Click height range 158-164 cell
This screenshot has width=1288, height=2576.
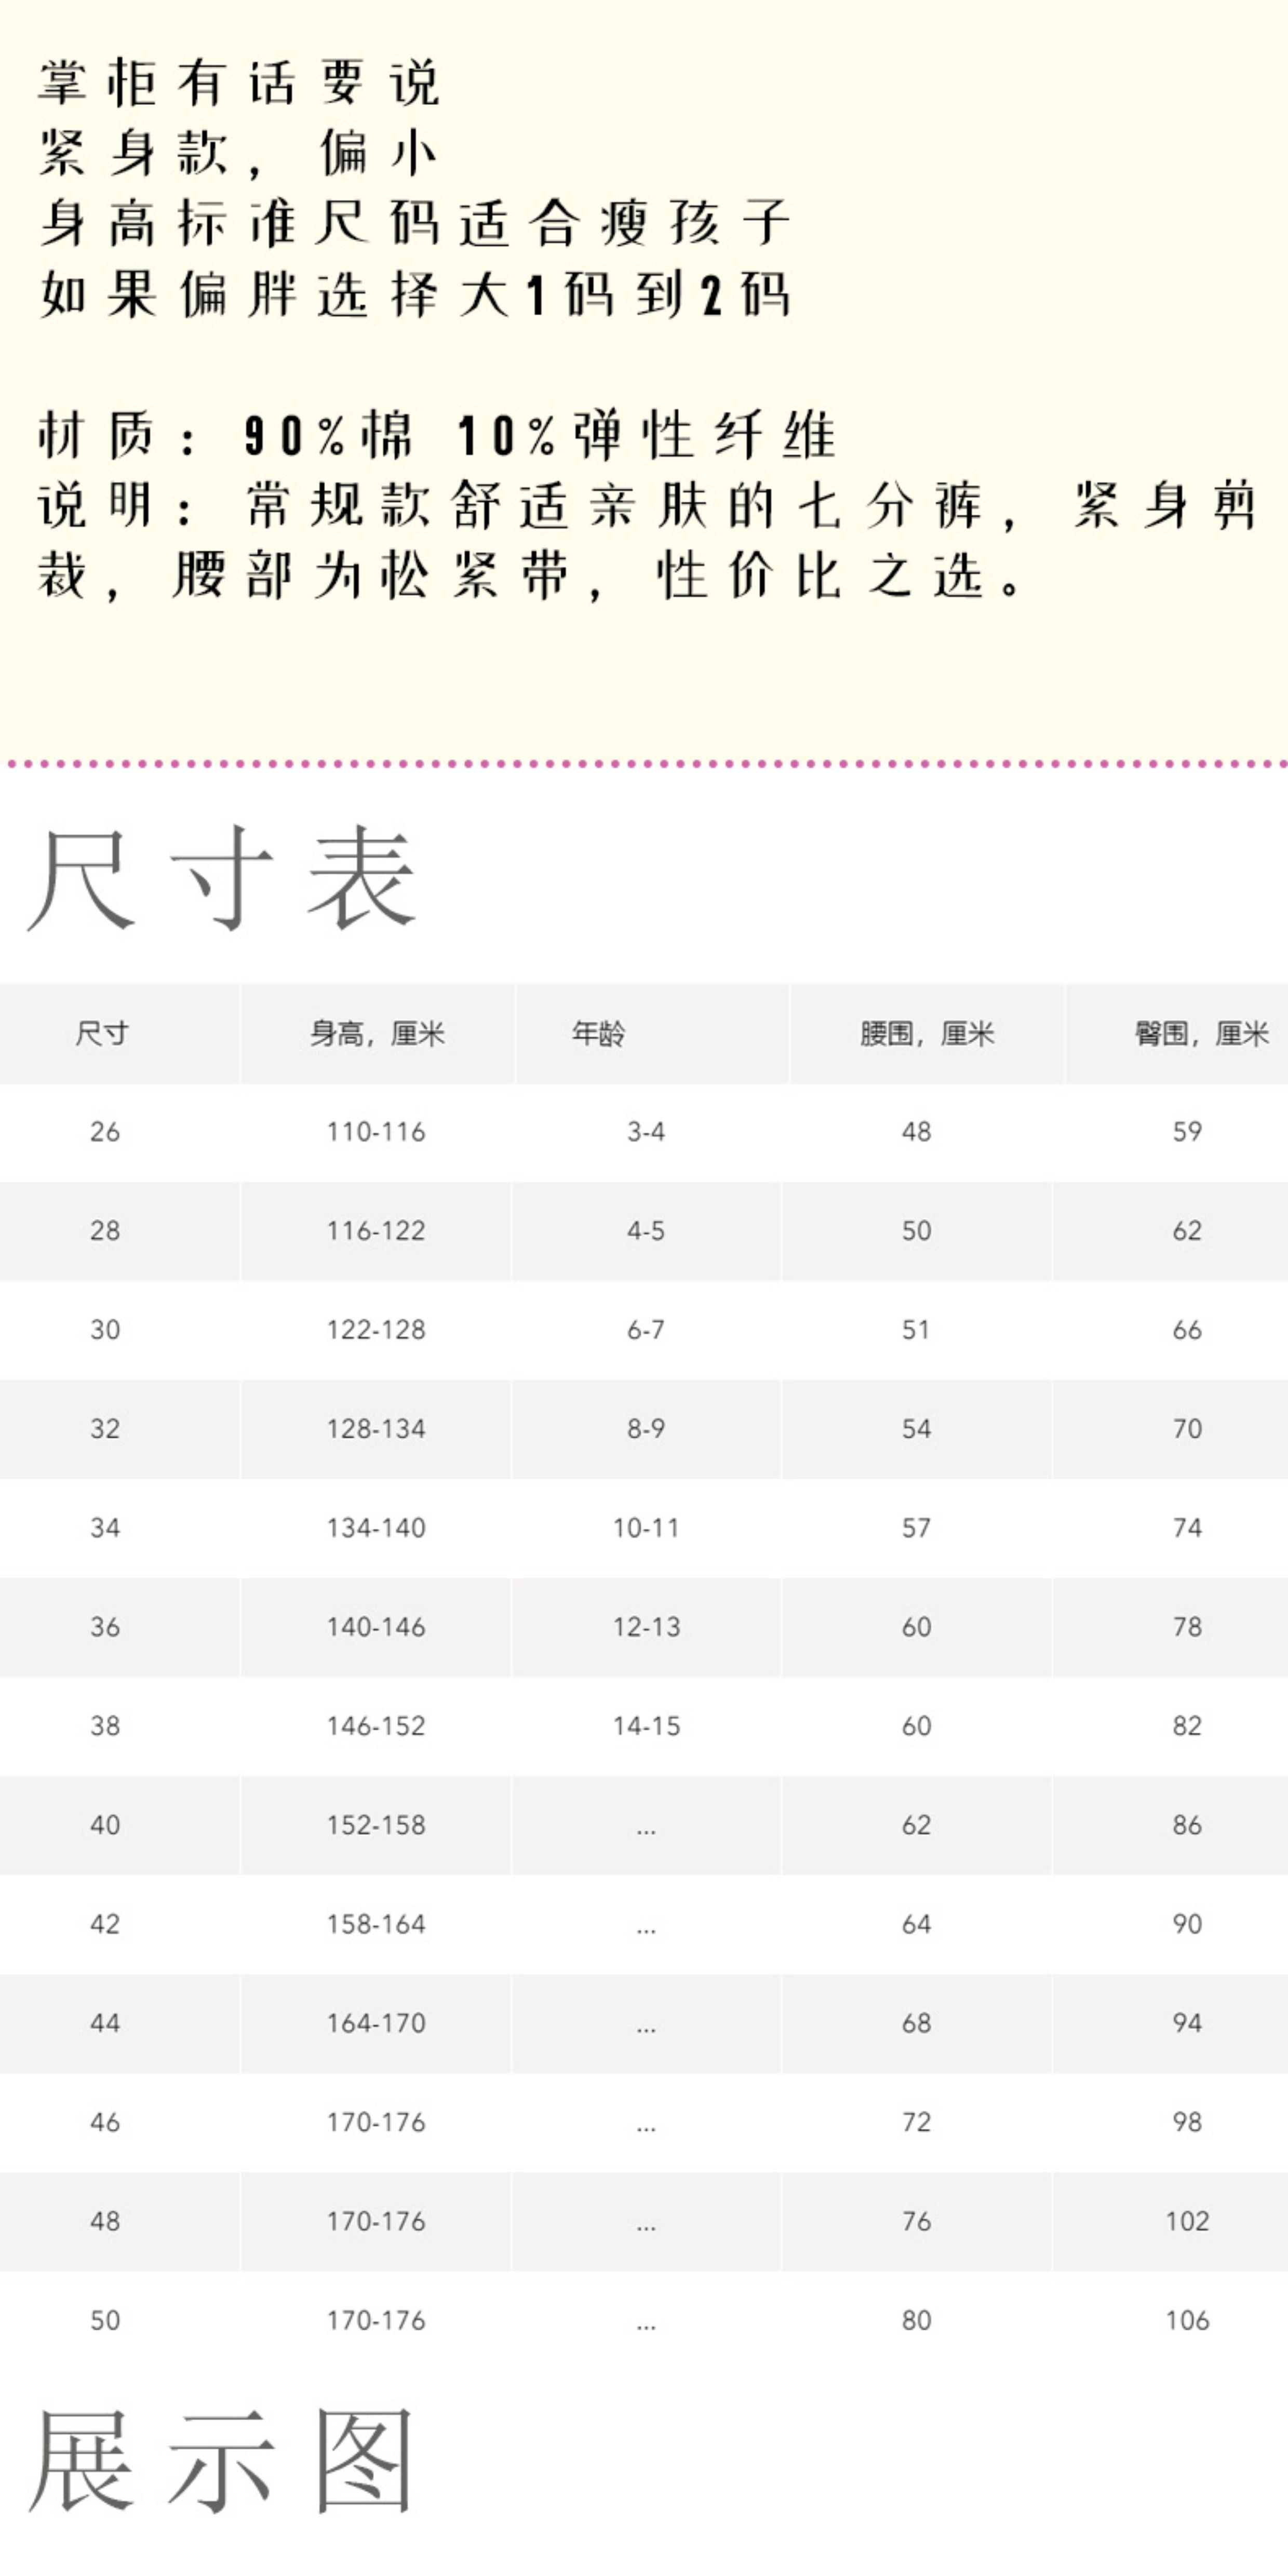click(x=376, y=1924)
